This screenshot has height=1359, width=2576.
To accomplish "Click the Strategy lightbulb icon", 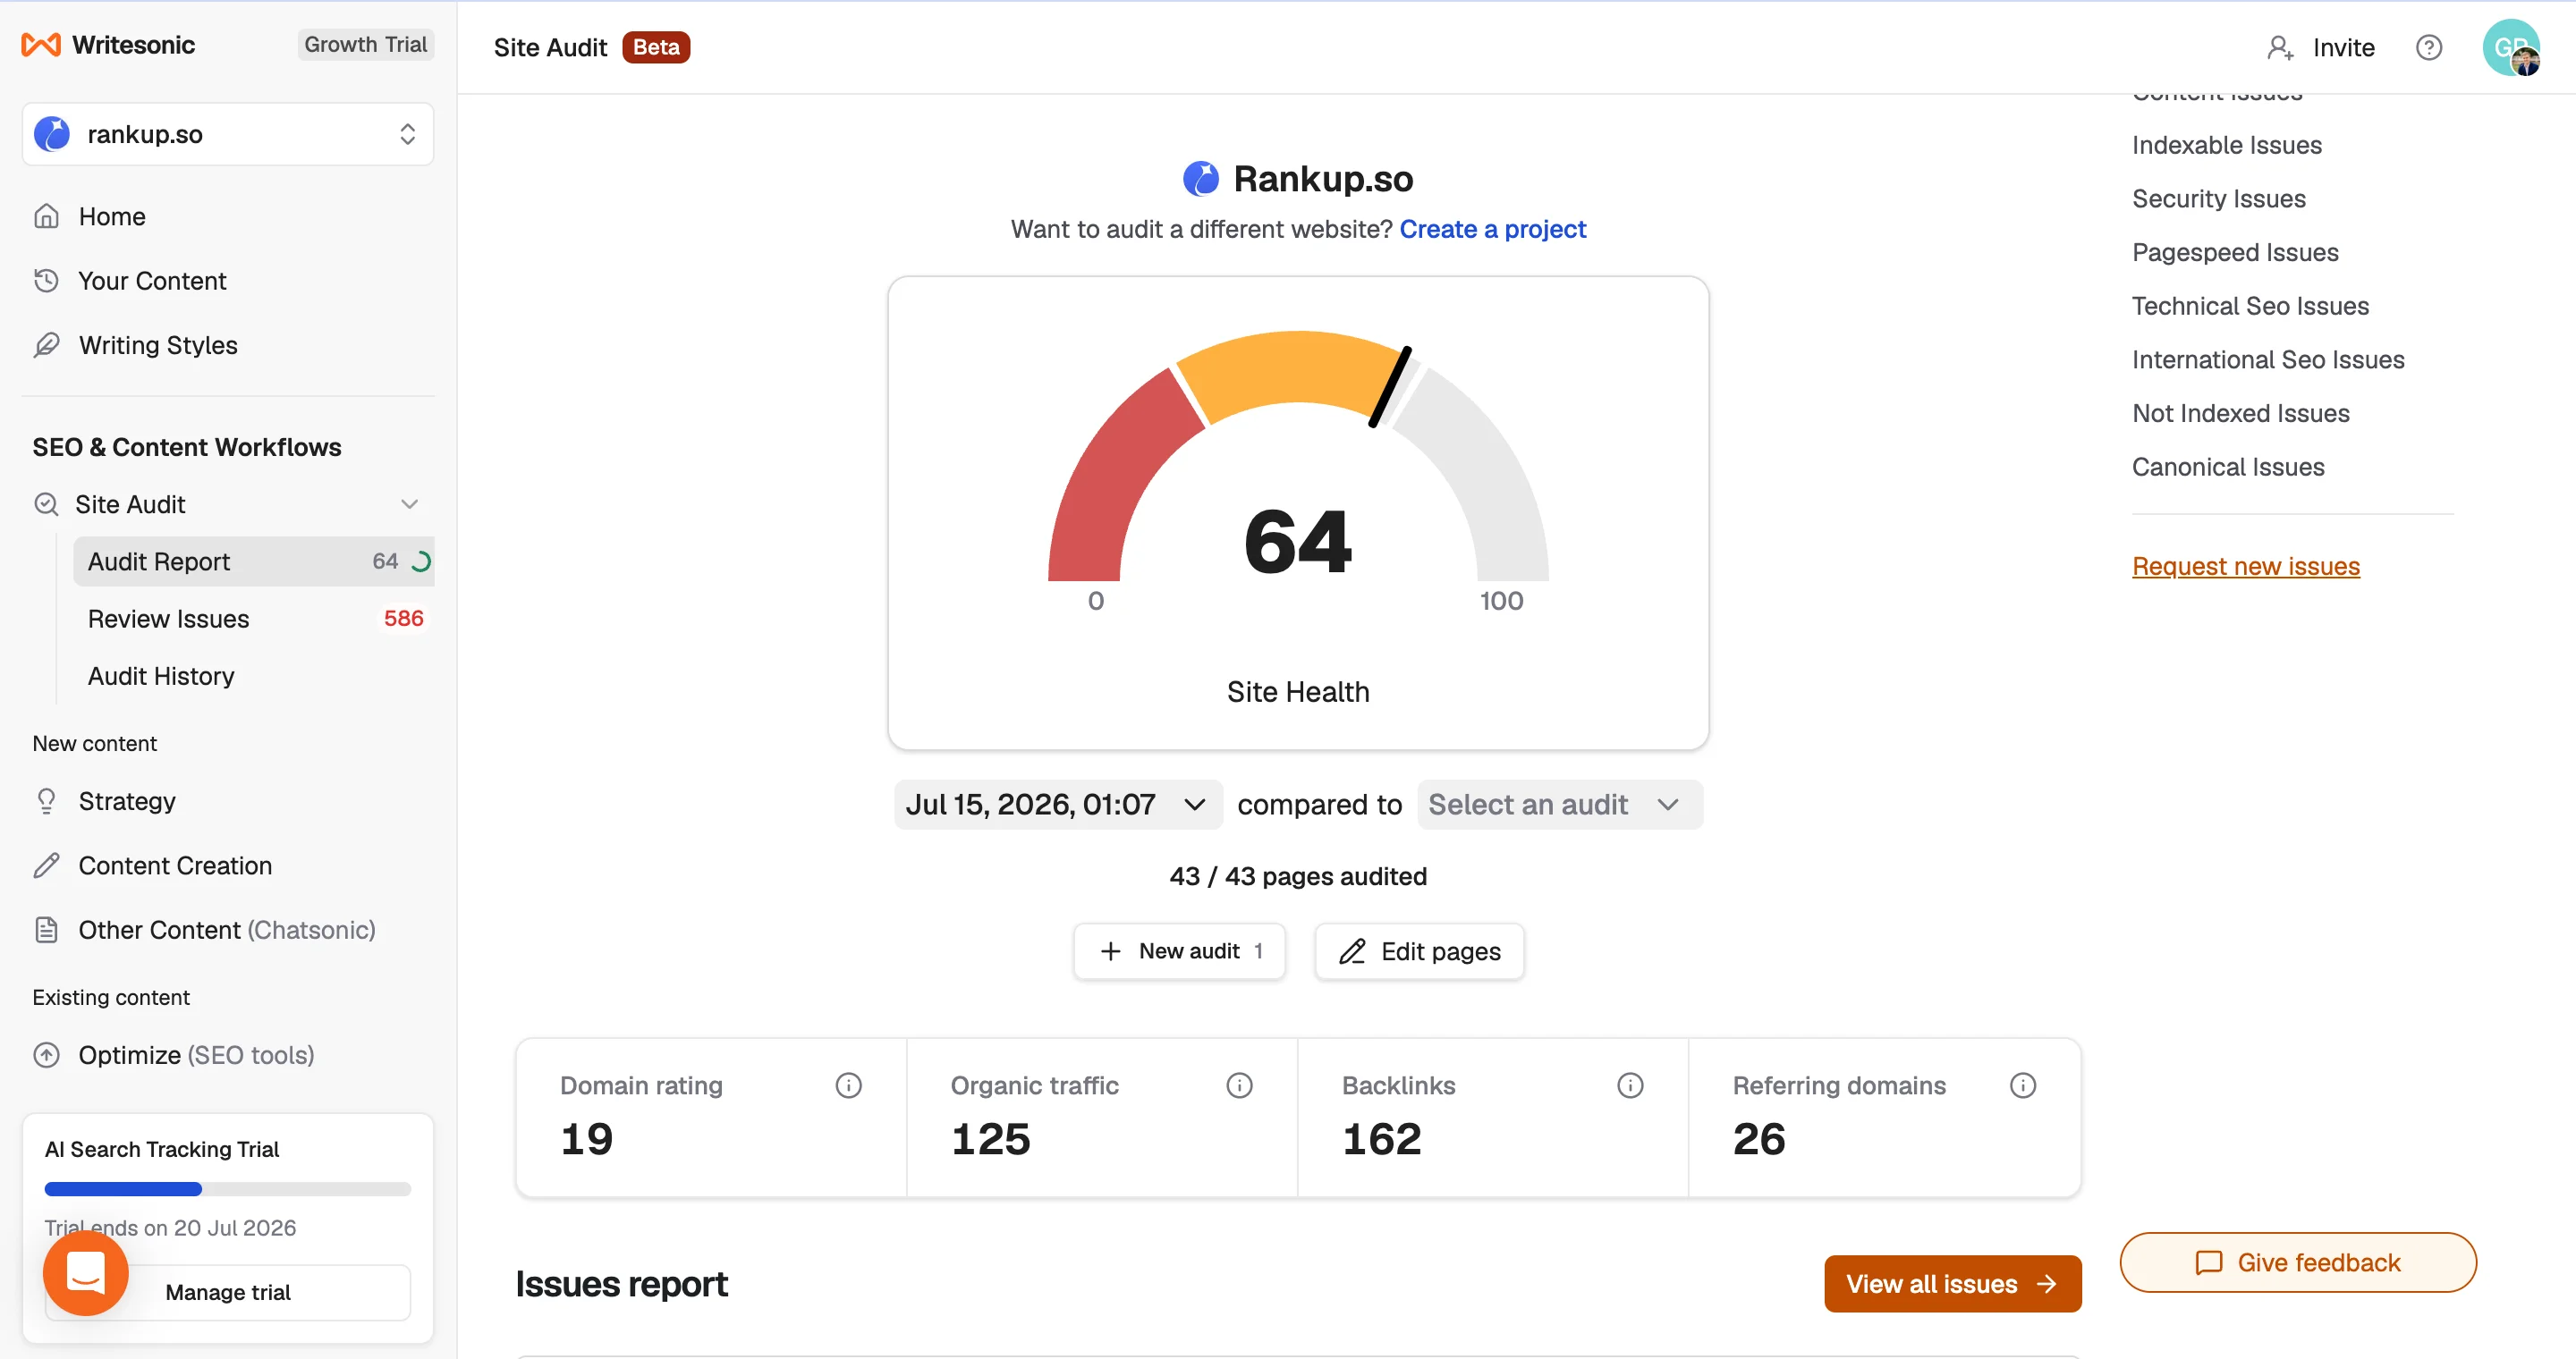I will (x=46, y=801).
